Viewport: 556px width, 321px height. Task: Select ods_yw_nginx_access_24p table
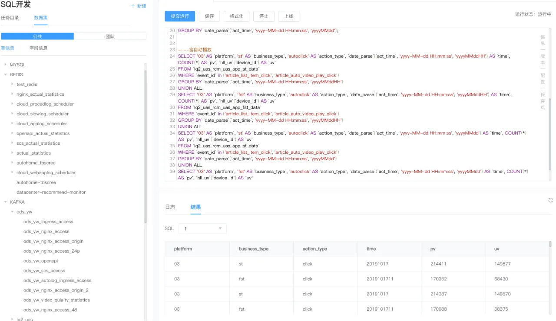coord(52,251)
